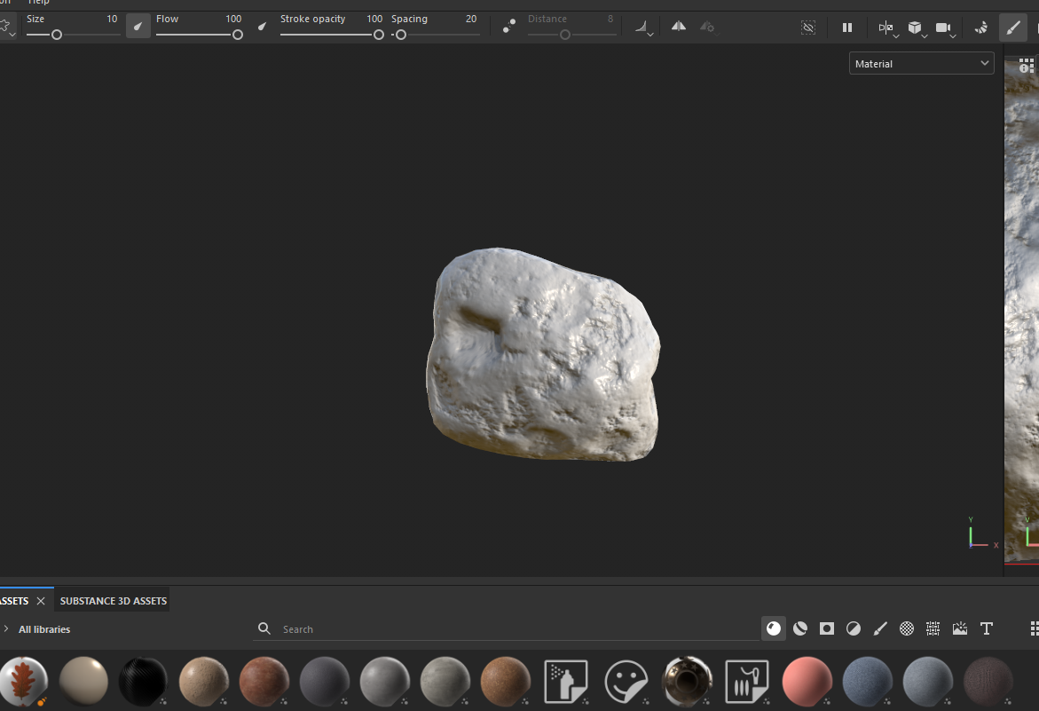The height and width of the screenshot is (711, 1039).
Task: Toggle size pen pressure button
Action: (138, 27)
